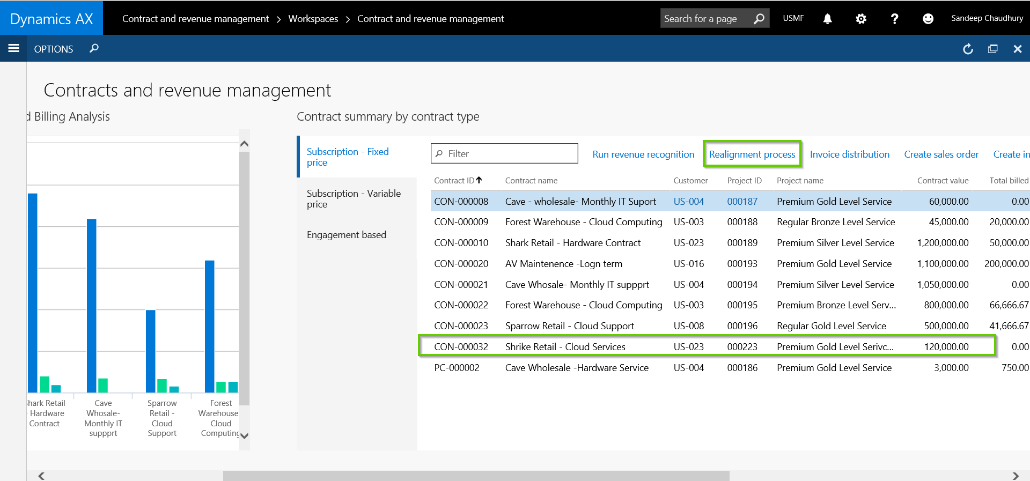Image resolution: width=1030 pixels, height=481 pixels.
Task: Open the hamburger navigation menu
Action: [13, 48]
